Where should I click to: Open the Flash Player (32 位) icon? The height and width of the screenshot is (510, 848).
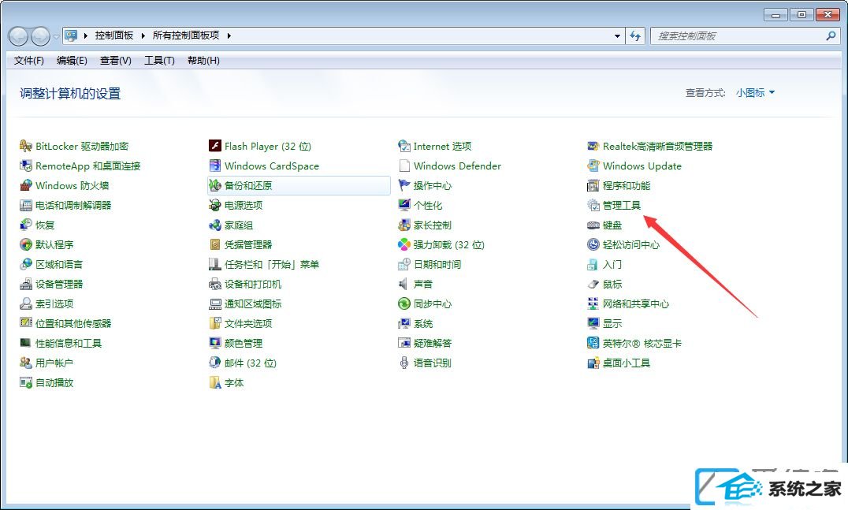[214, 146]
